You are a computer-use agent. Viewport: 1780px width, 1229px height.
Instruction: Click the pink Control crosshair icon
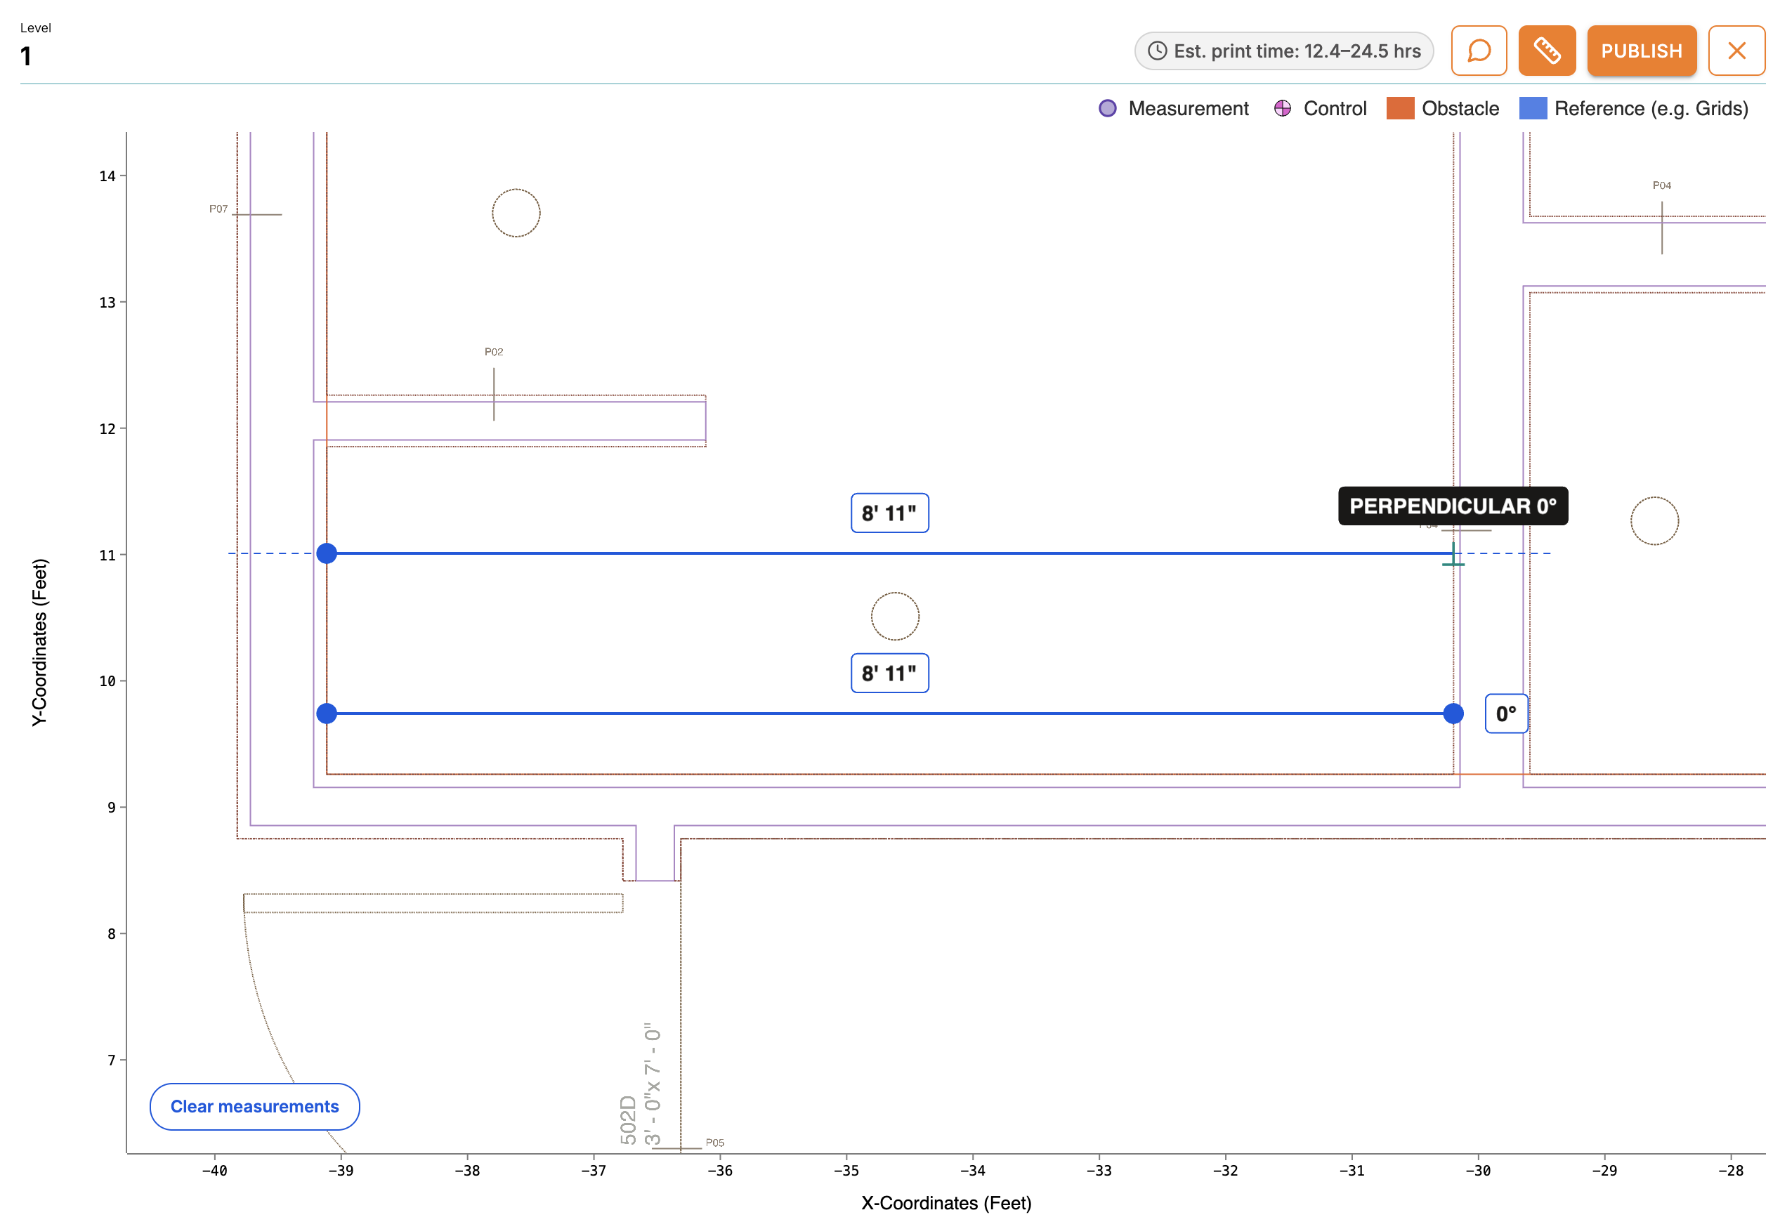[1282, 109]
